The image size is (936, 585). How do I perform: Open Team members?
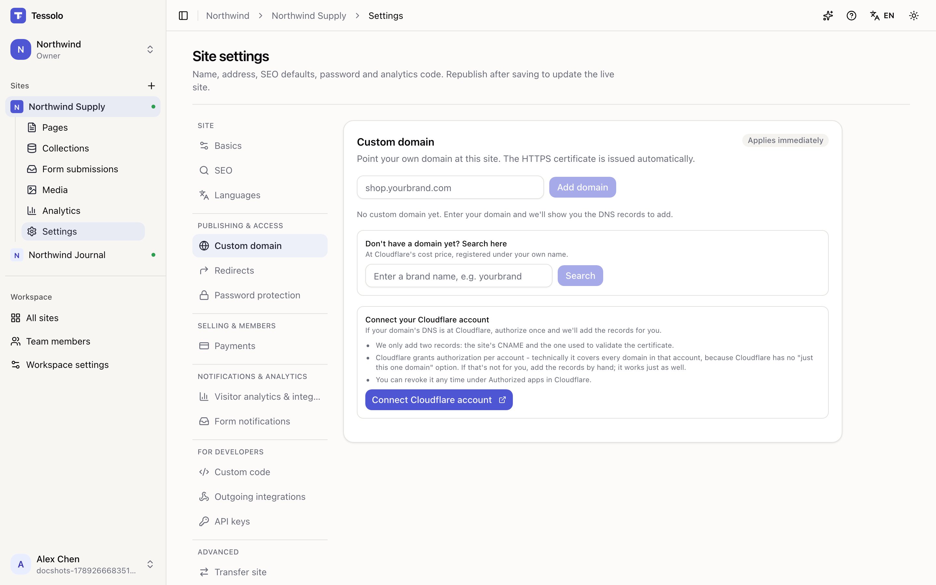point(83,341)
